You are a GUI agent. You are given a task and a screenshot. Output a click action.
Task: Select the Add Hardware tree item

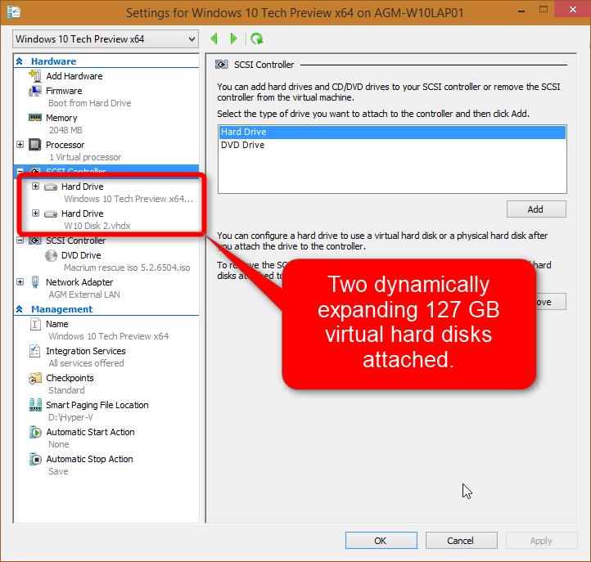(x=74, y=76)
